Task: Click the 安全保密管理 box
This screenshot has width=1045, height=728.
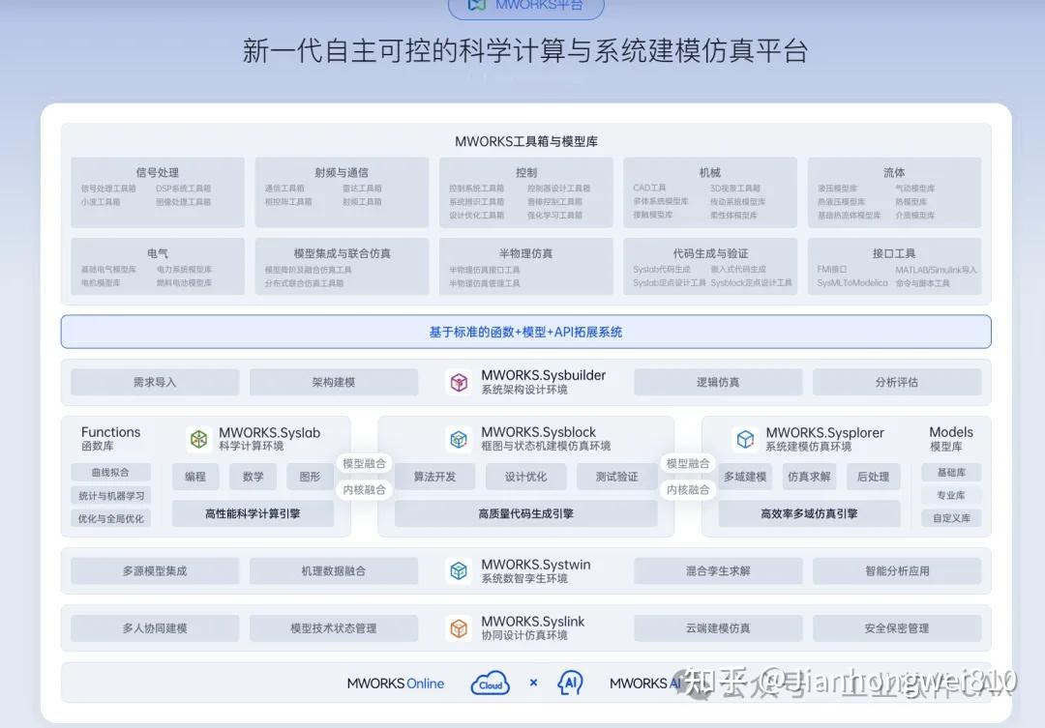Action: [x=896, y=628]
